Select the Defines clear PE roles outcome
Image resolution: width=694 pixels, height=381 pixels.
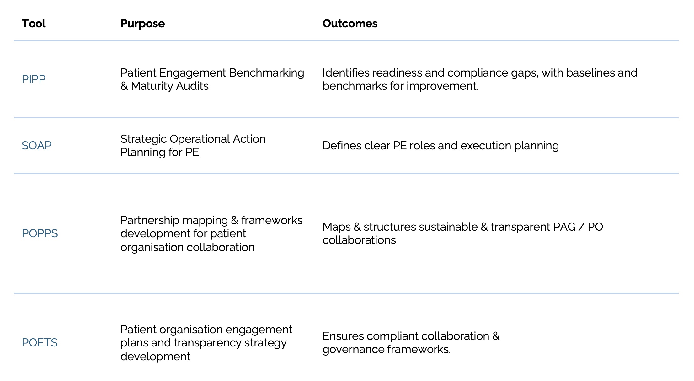point(440,146)
